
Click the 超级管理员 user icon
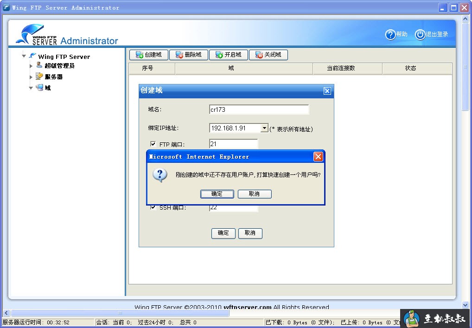coord(39,65)
